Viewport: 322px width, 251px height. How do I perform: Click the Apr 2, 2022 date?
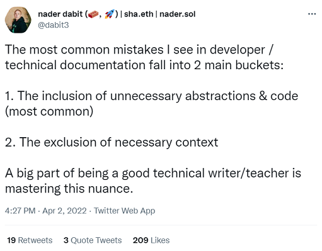click(64, 211)
